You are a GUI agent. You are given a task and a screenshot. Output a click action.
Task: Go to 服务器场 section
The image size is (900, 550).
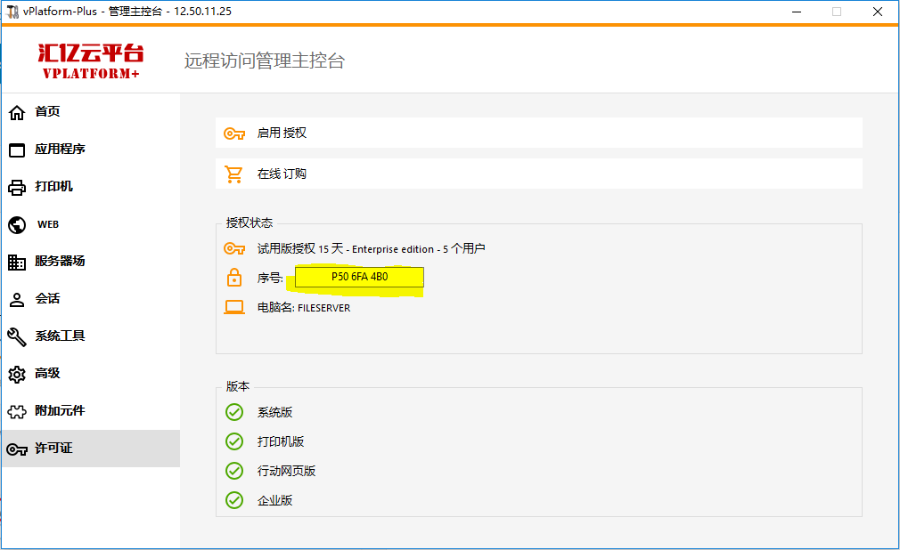(60, 262)
